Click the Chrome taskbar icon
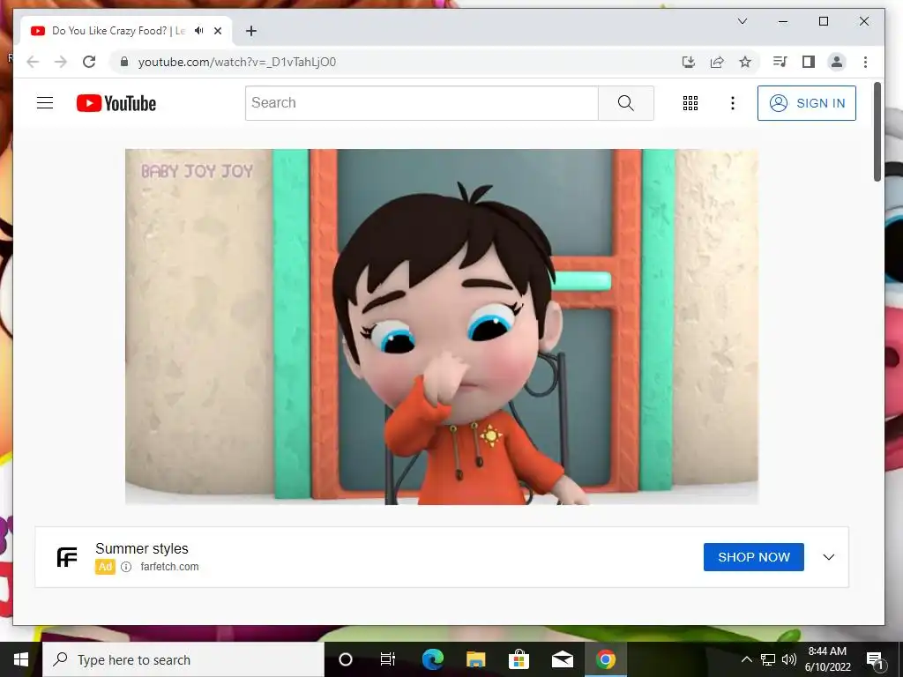903x677 pixels. pos(605,659)
